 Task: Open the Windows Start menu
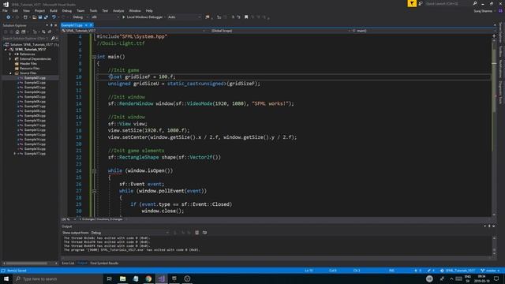pos(6,278)
